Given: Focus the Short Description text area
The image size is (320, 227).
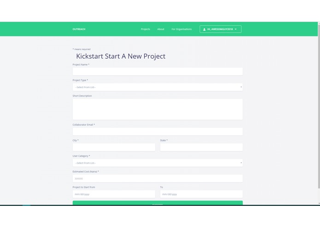Looking at the screenshot, I should tap(157, 109).
